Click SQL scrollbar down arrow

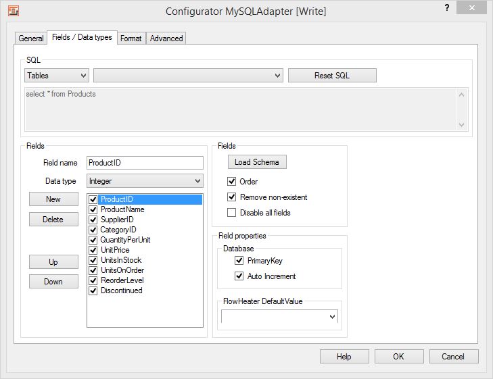click(461, 125)
